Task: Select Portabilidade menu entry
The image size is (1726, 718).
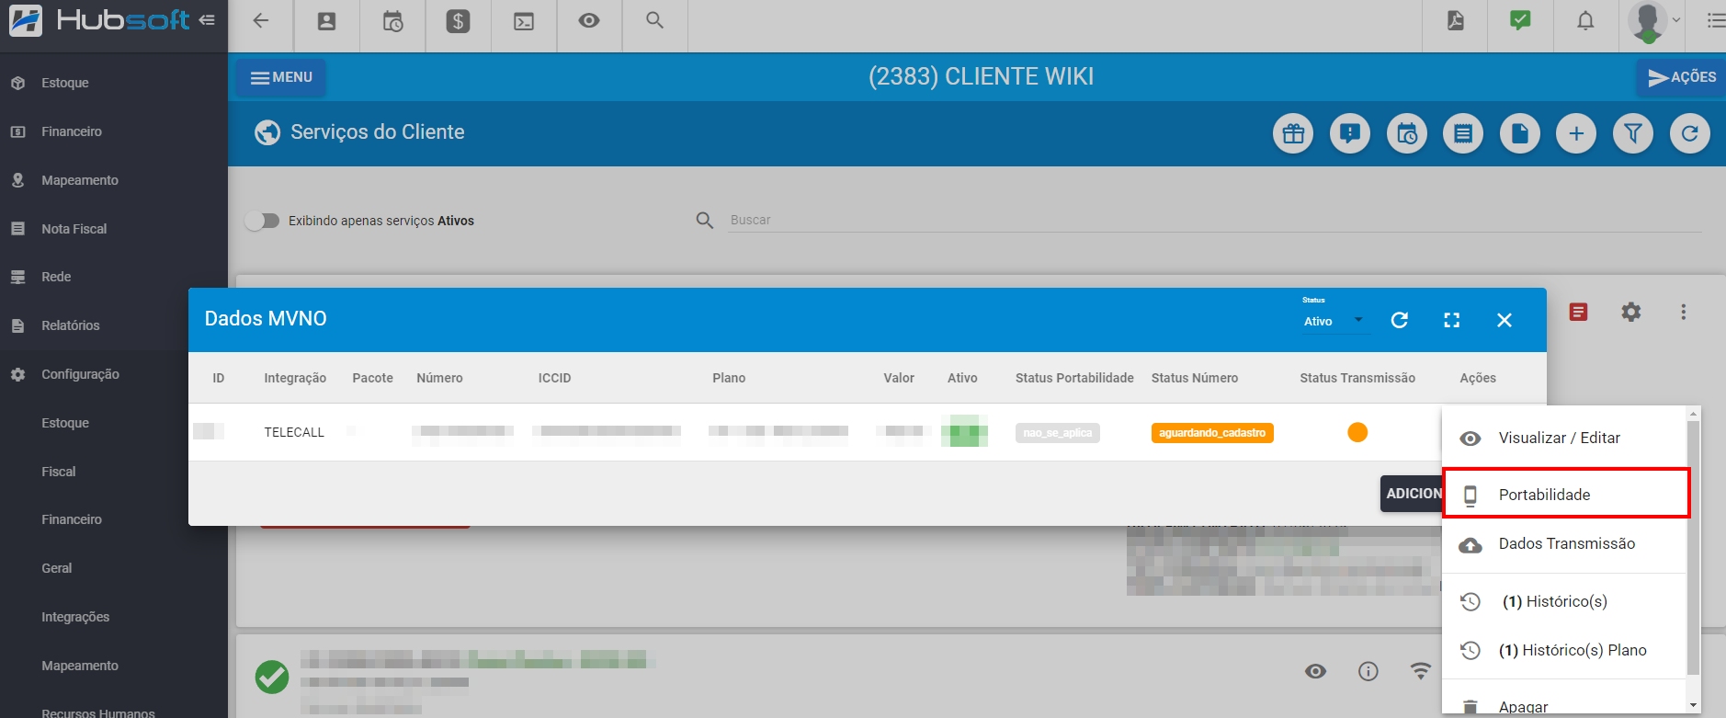Action: [1565, 494]
